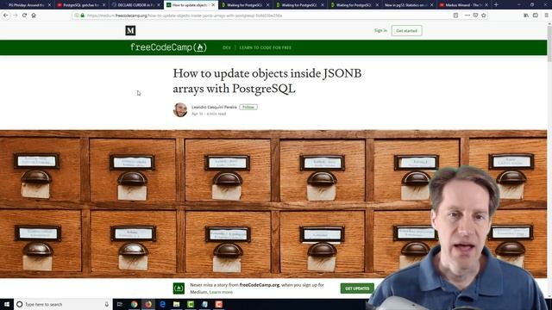Image resolution: width=552 pixels, height=310 pixels.
Task: Click the page vertical scrollbar thumb
Action: pos(549,43)
